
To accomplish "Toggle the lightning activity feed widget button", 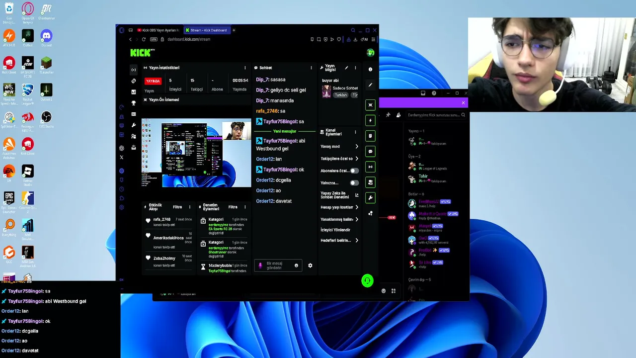I will [370, 120].
